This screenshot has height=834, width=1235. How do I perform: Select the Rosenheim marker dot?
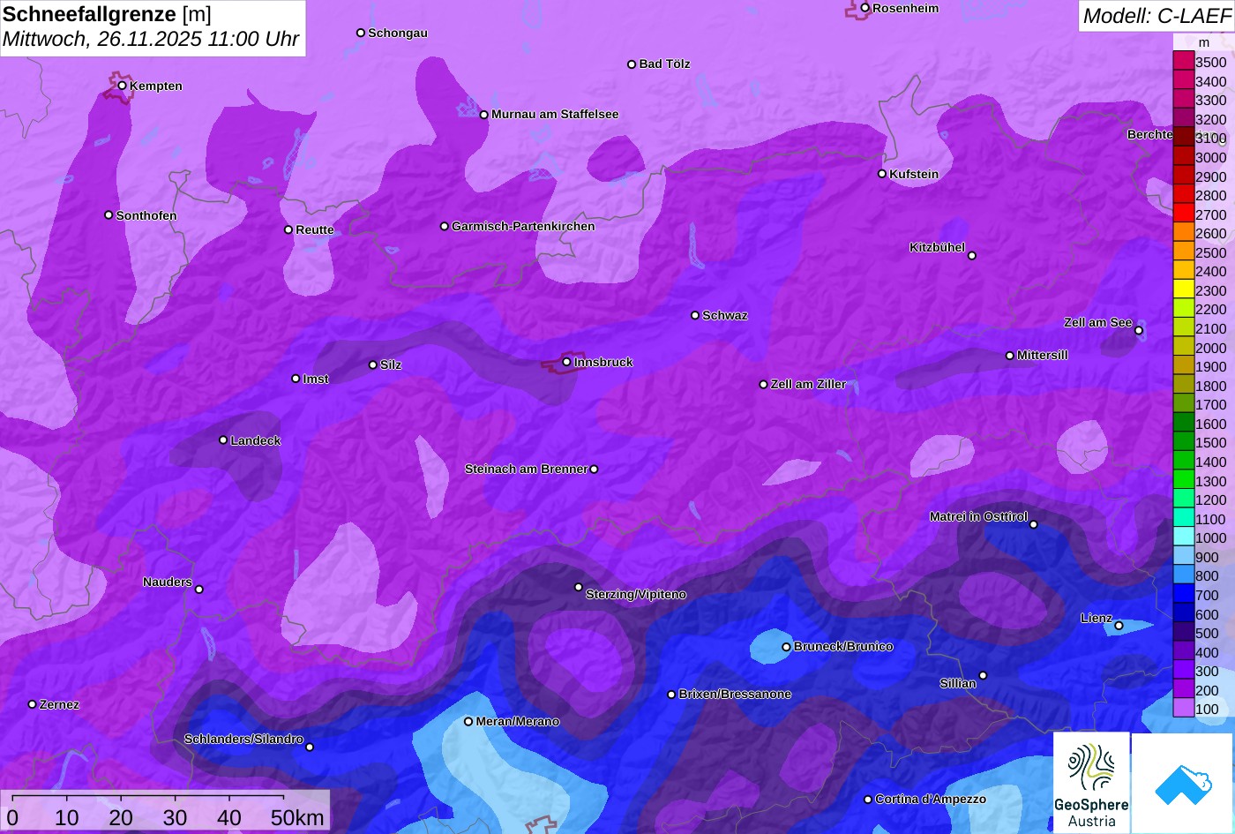pyautogui.click(x=865, y=8)
